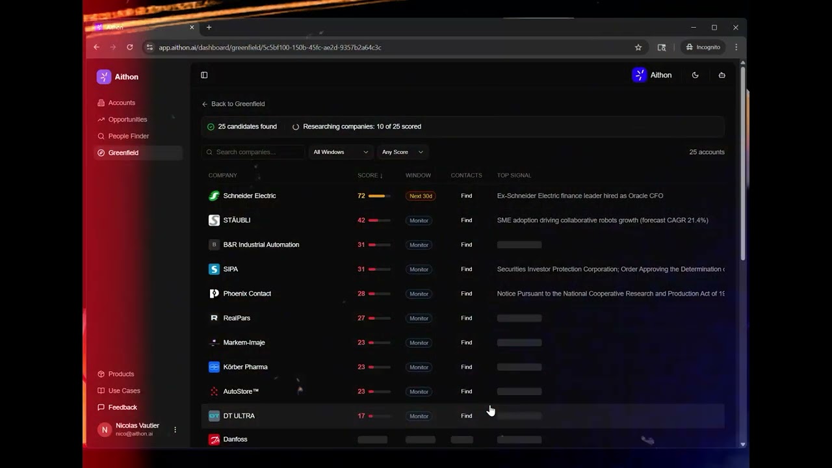Find contacts for SIPA
The height and width of the screenshot is (468, 832).
click(467, 269)
